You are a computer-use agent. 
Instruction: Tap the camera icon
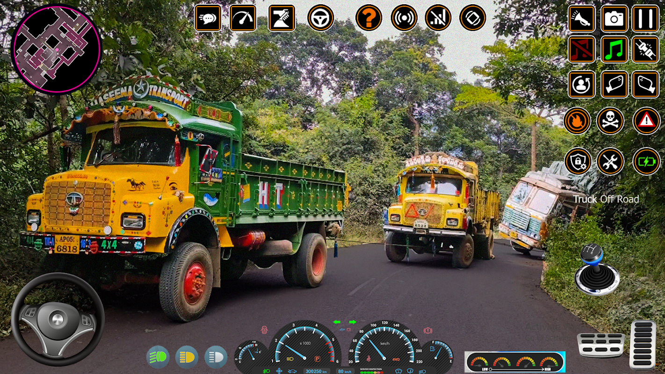(x=614, y=18)
